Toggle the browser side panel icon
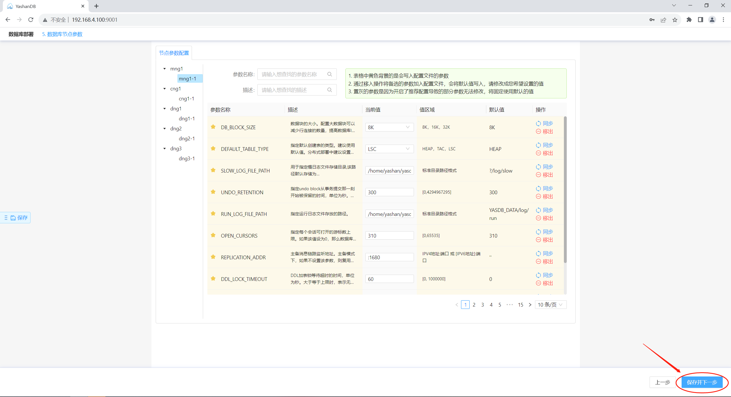The height and width of the screenshot is (397, 731). coord(700,20)
